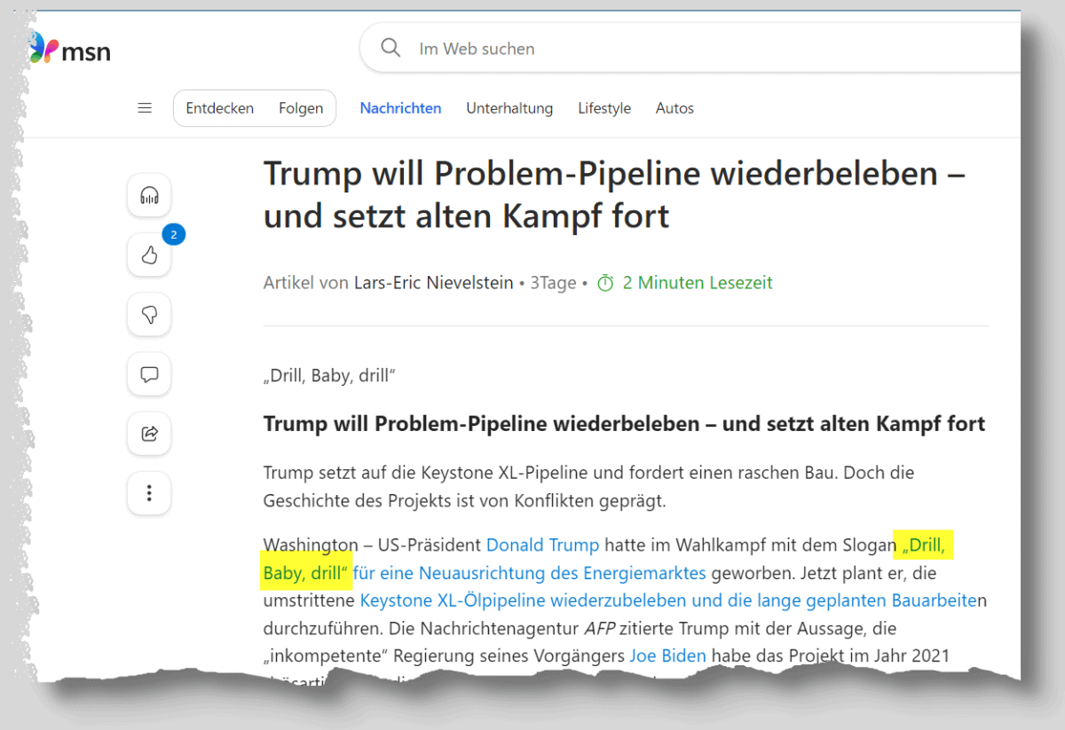This screenshot has height=730, width=1065.
Task: Switch to the Folgen toggle tab
Action: (301, 107)
